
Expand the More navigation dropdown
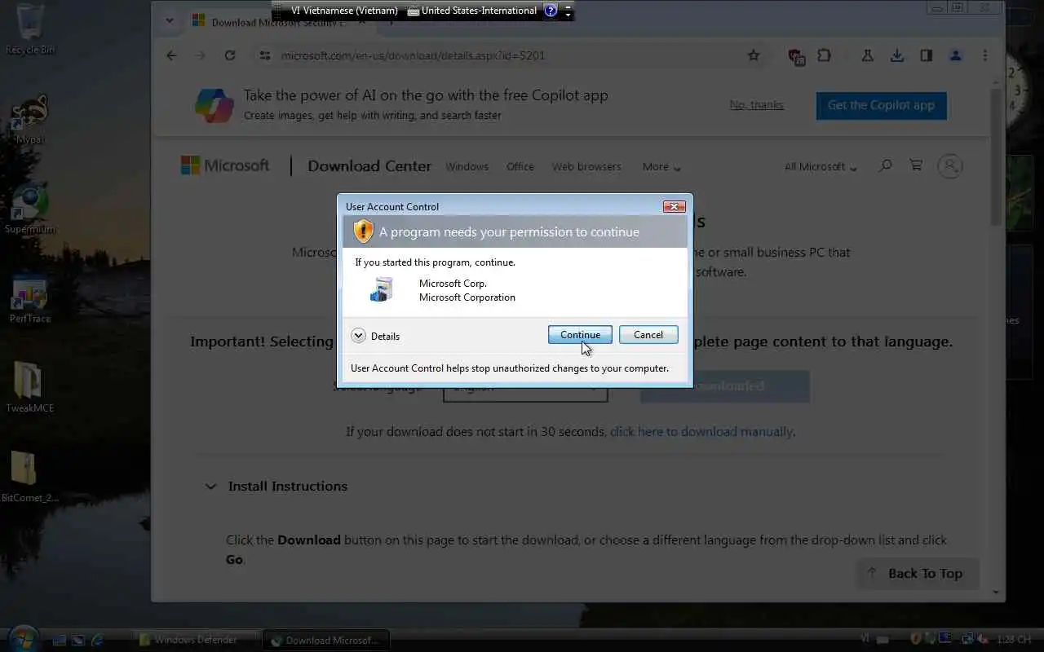point(661,166)
